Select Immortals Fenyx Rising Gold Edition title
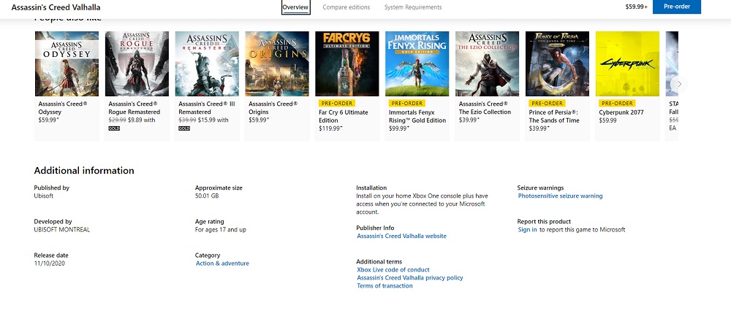 (x=417, y=116)
